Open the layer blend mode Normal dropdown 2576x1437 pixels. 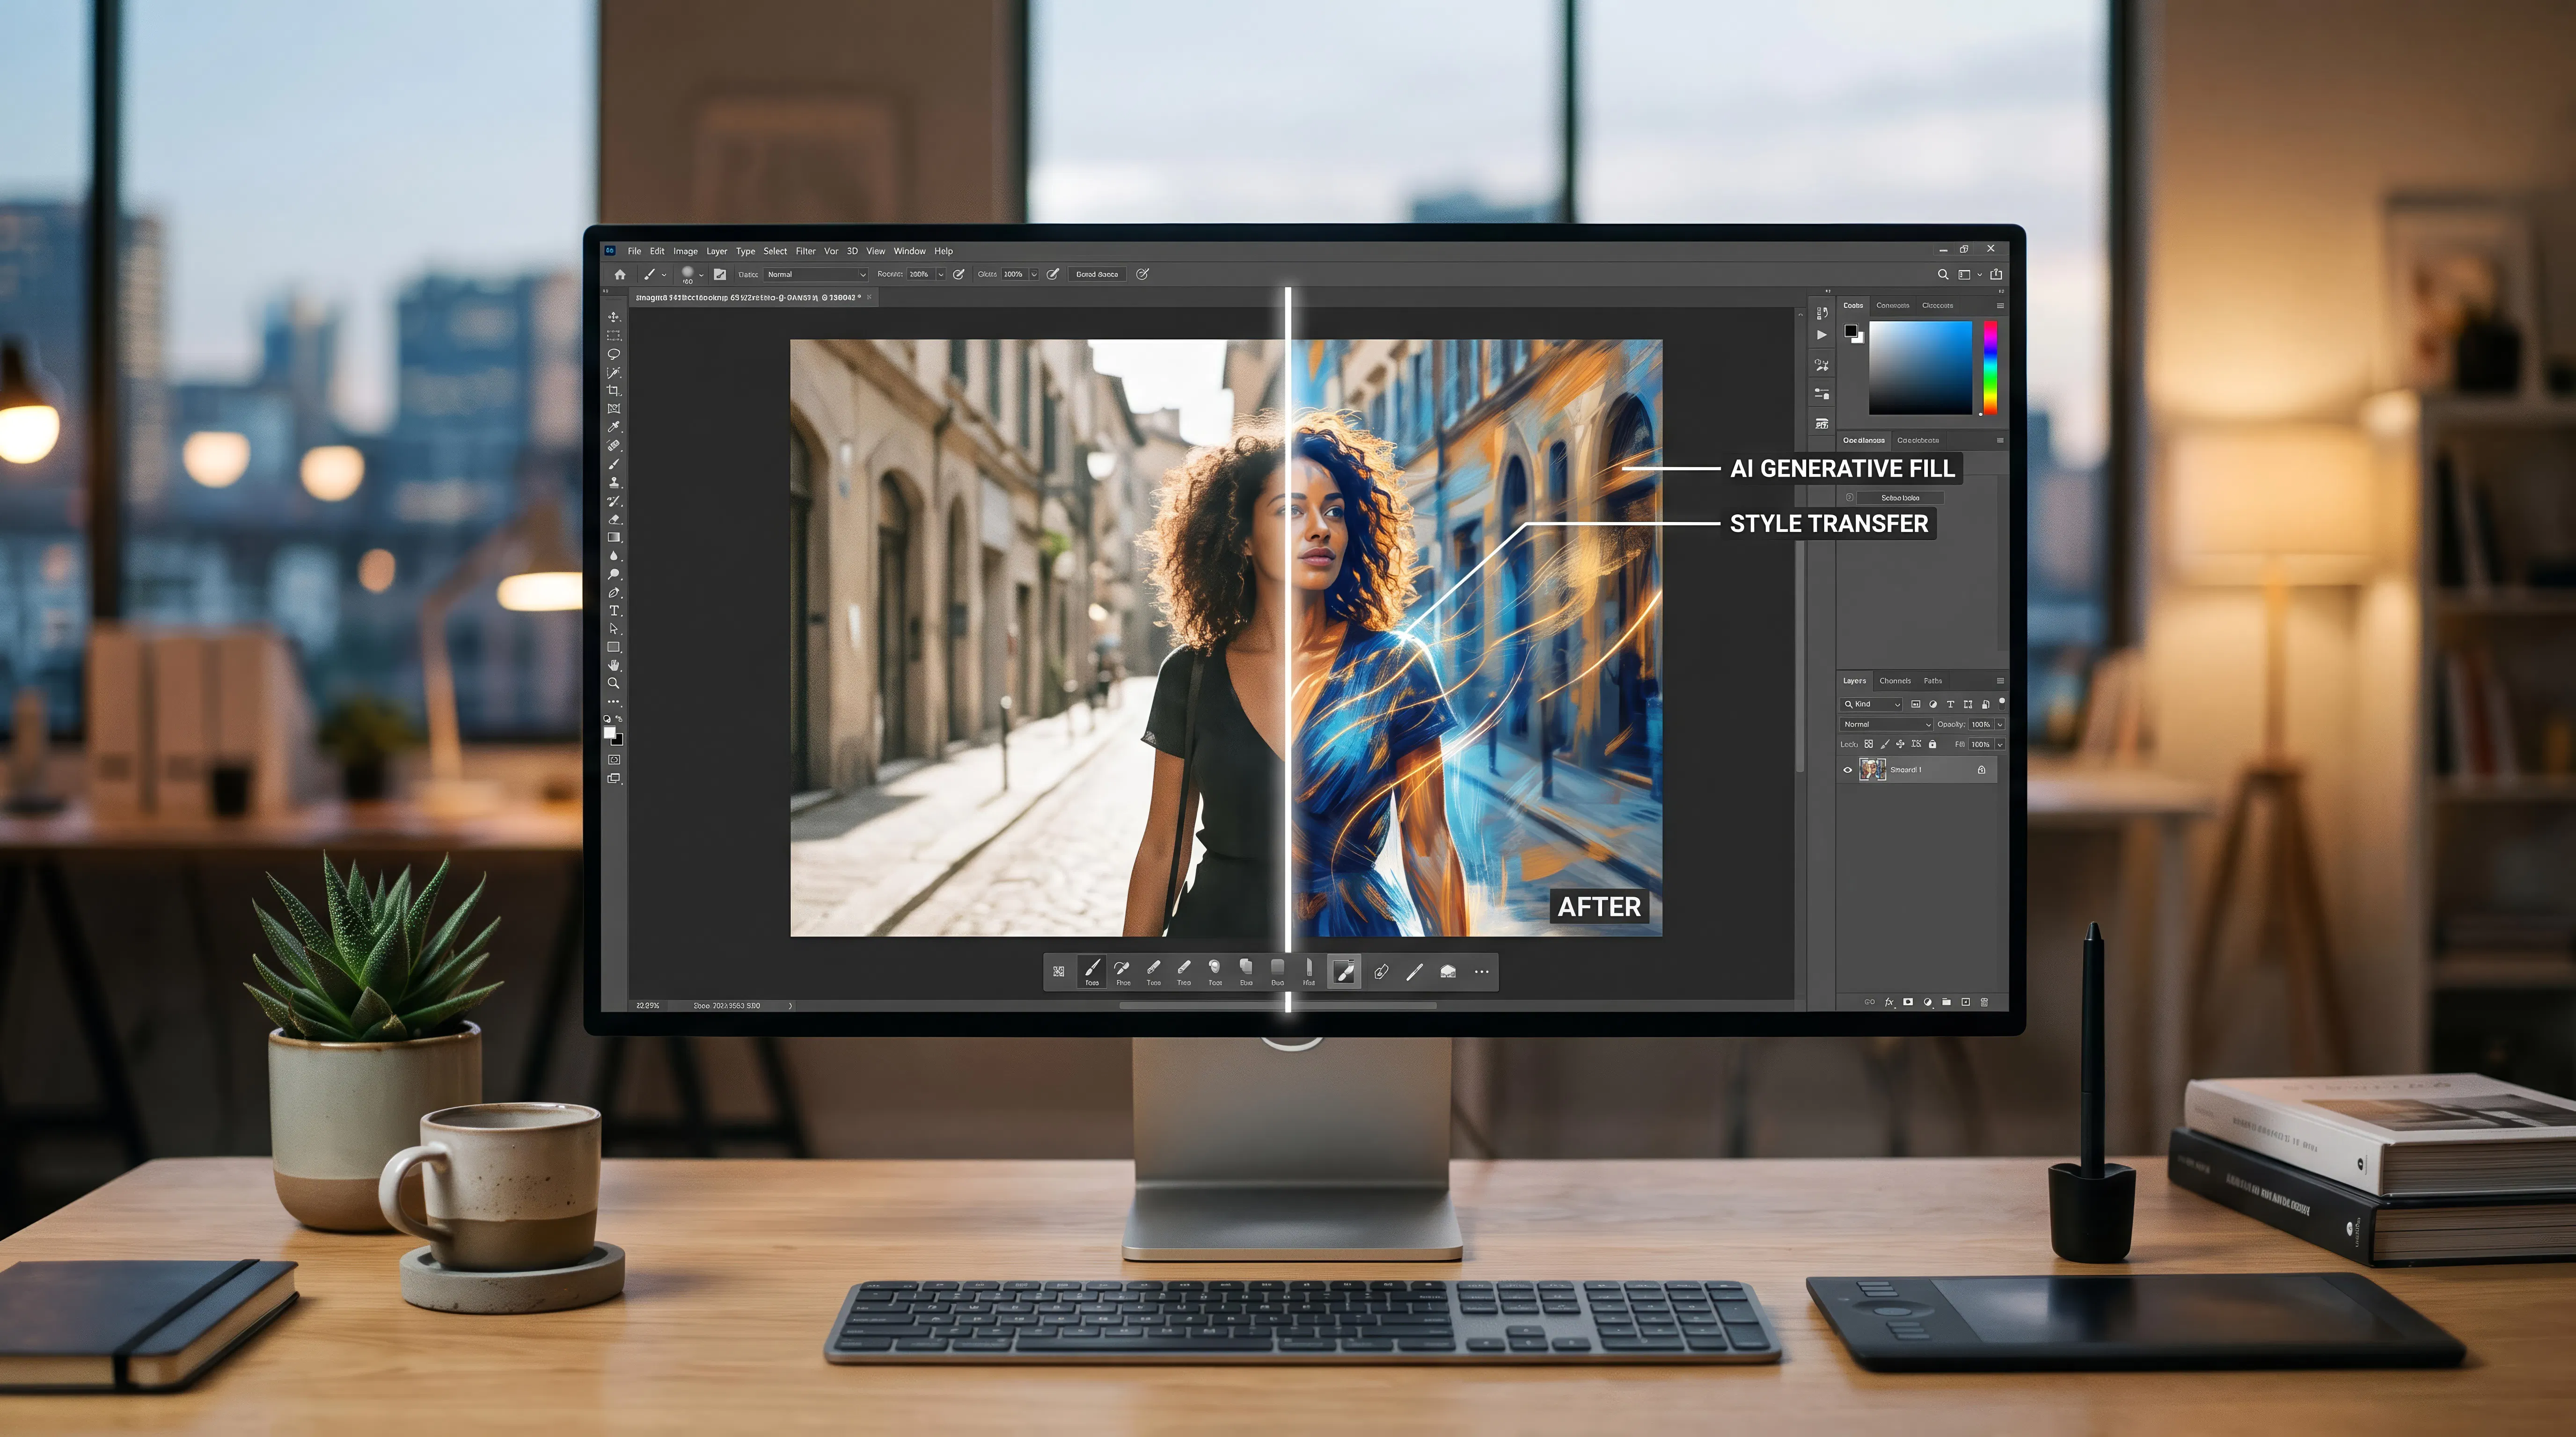(1886, 725)
